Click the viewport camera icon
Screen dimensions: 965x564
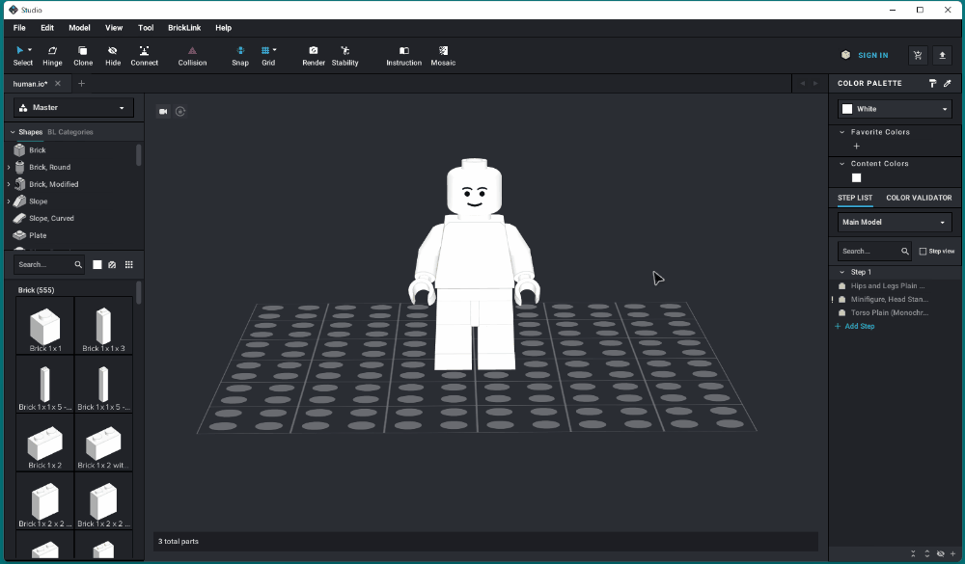click(163, 111)
